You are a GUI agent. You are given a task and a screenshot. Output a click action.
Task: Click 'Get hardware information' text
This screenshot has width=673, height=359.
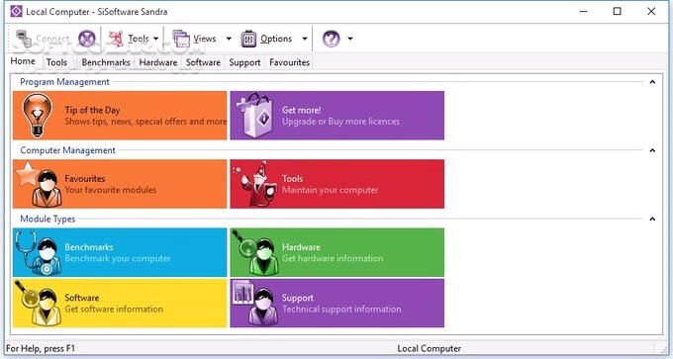(x=333, y=258)
